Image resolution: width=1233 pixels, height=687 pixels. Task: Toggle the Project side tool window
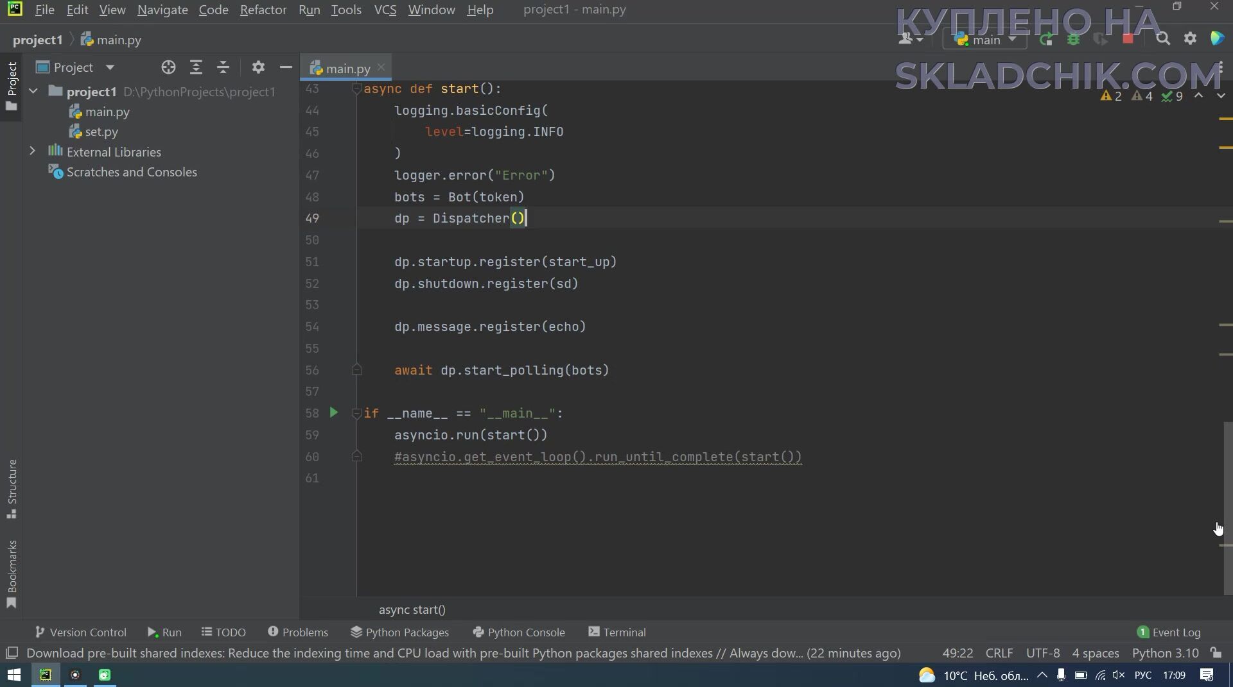pyautogui.click(x=12, y=86)
